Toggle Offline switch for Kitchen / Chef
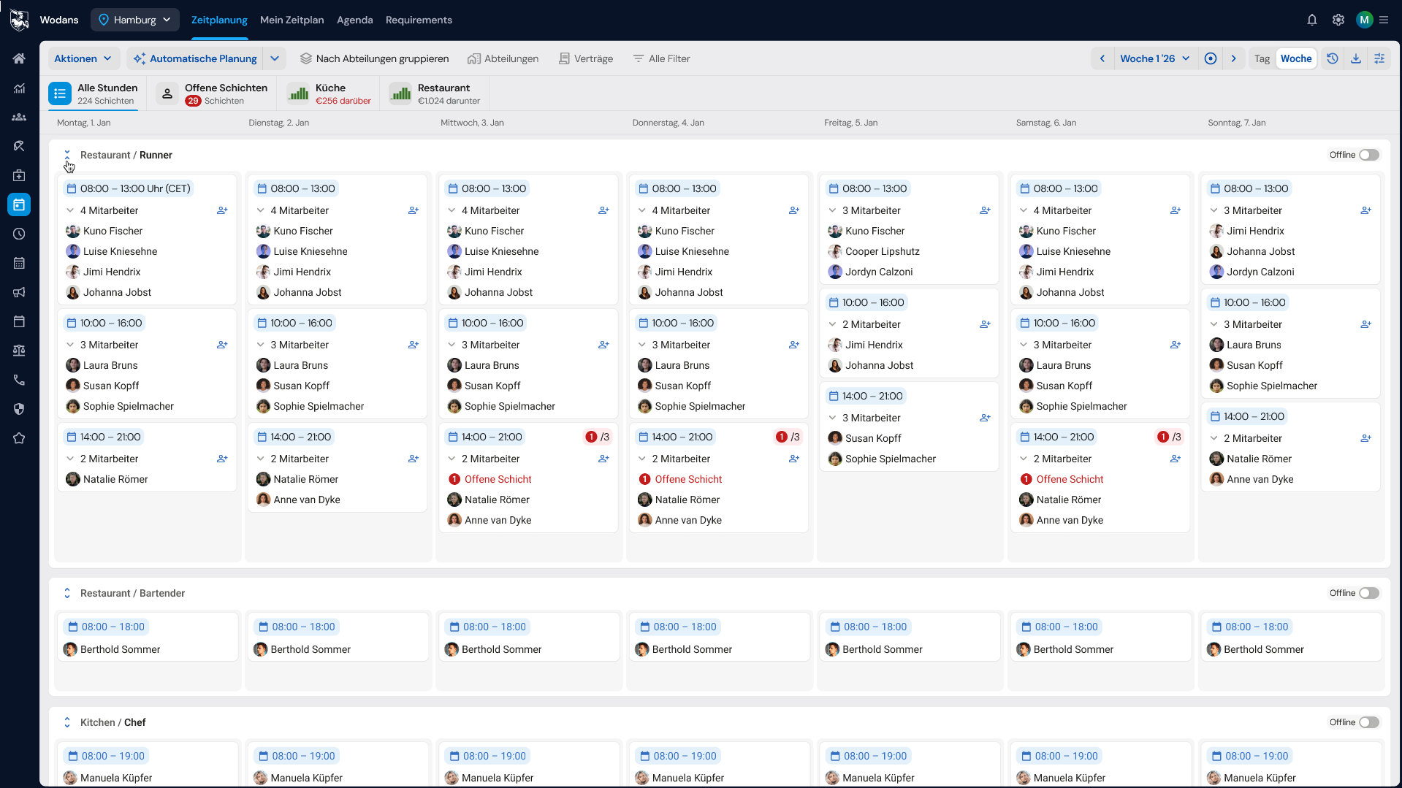Viewport: 1402px width, 788px height. coord(1369,722)
